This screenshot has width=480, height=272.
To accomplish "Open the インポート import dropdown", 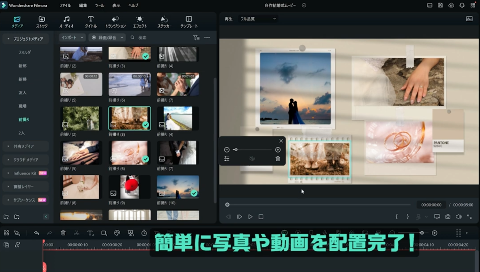I will (x=72, y=38).
